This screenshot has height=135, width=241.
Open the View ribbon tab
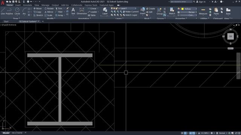37,5
